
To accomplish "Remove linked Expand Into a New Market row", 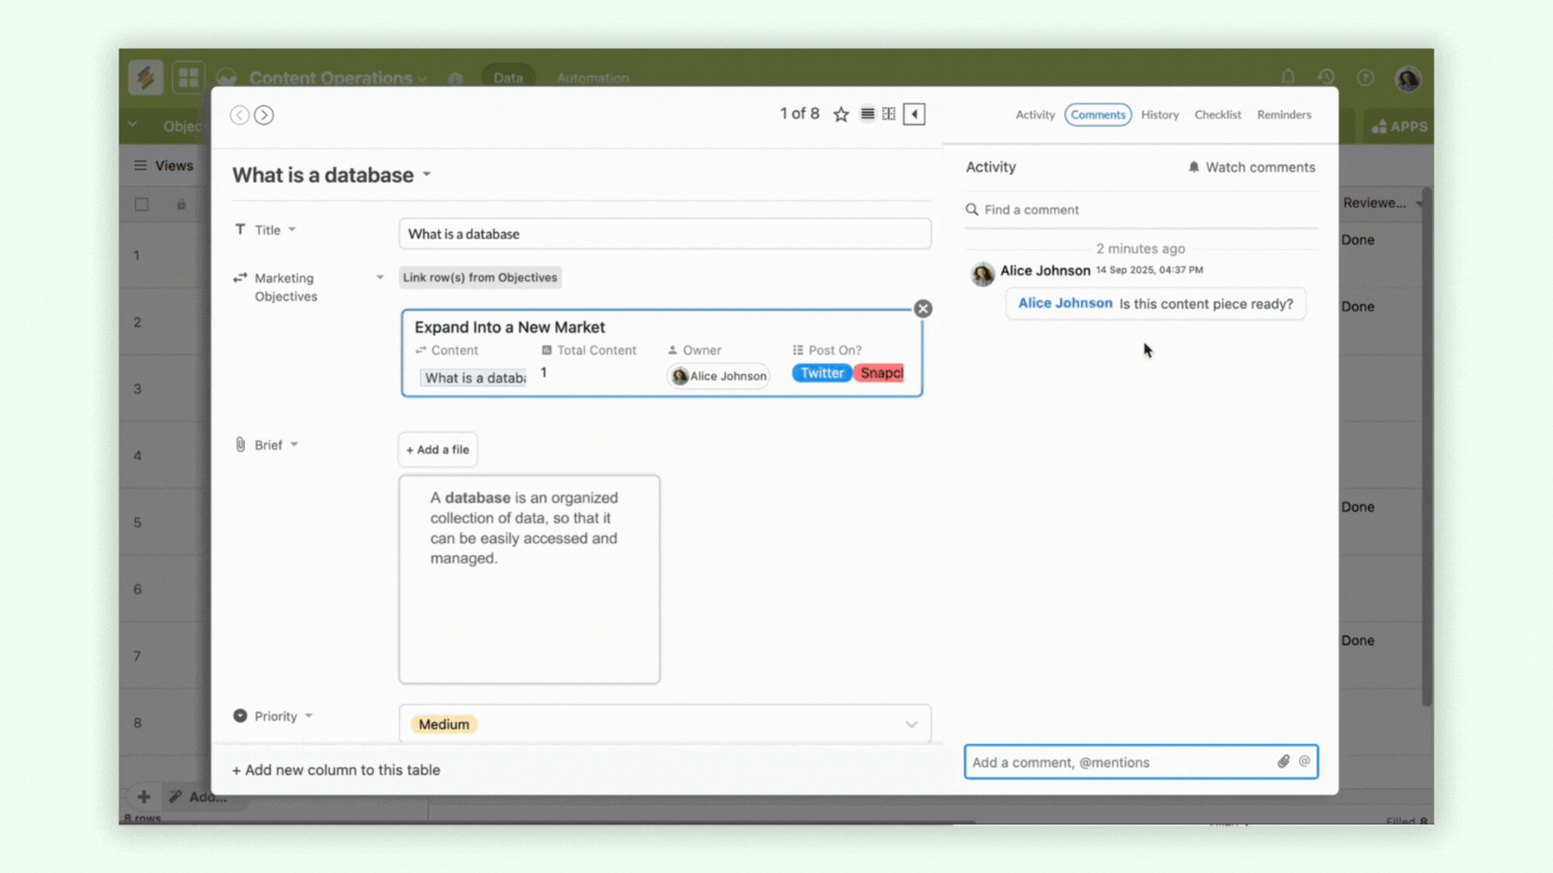I will [923, 309].
